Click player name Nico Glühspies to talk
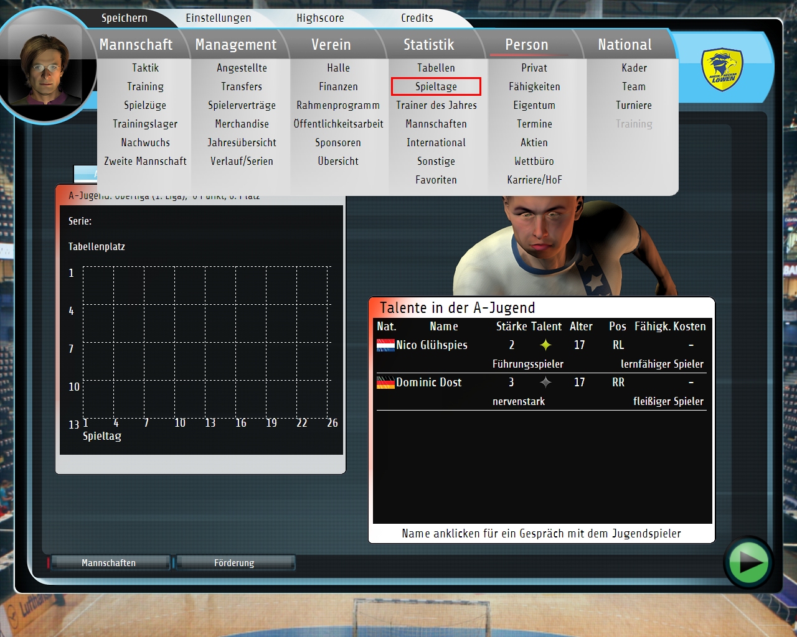797x637 pixels. coord(432,345)
